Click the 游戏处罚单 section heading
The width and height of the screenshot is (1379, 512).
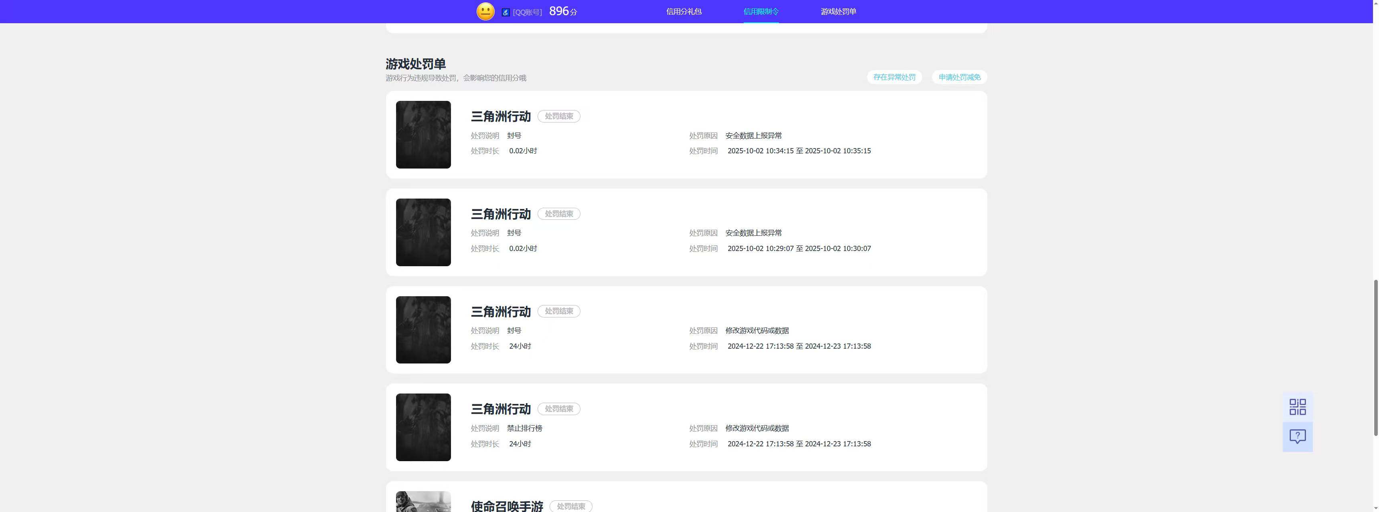click(415, 64)
